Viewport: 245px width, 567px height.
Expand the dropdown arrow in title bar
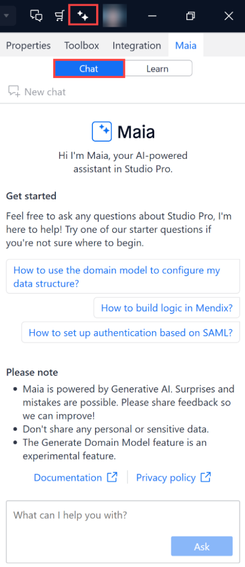point(7,16)
